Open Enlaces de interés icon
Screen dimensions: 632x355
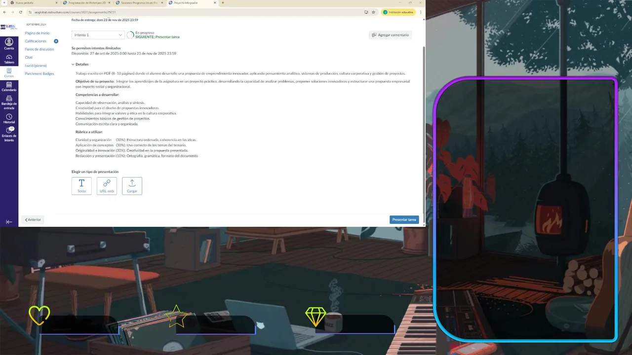9,134
